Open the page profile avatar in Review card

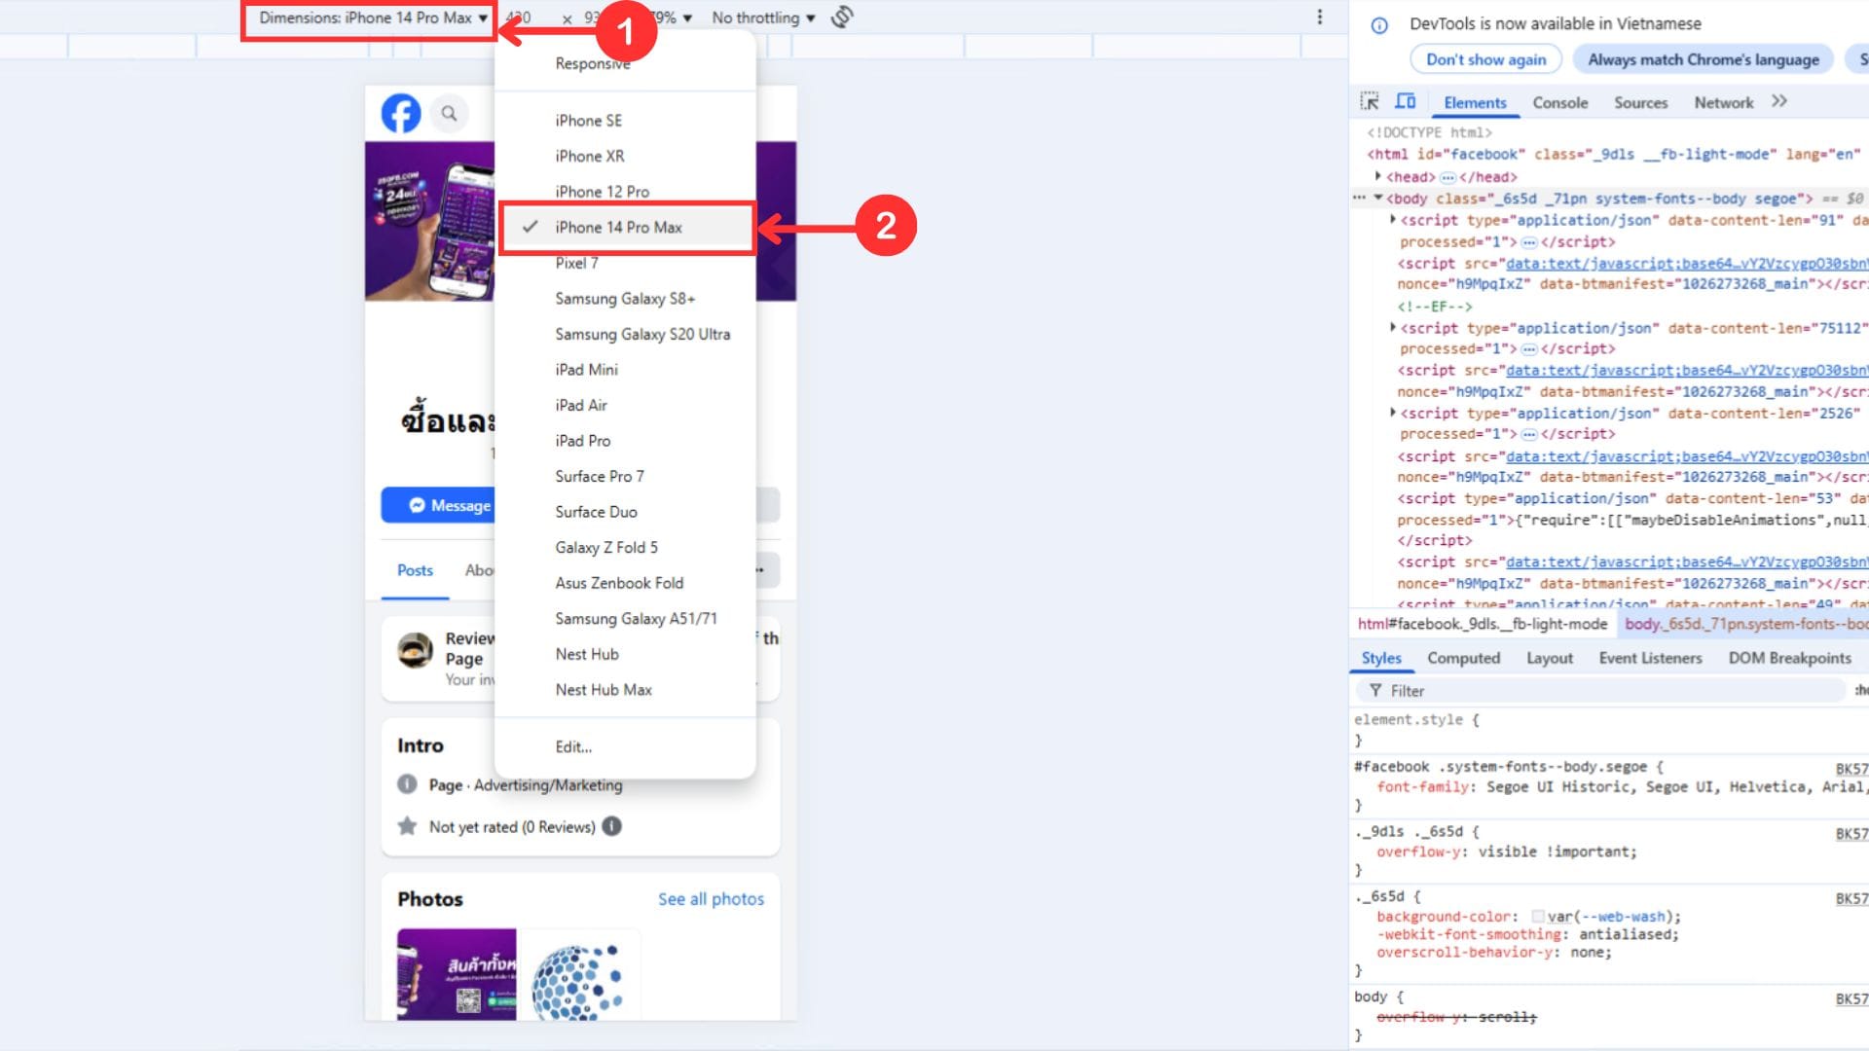tap(416, 650)
